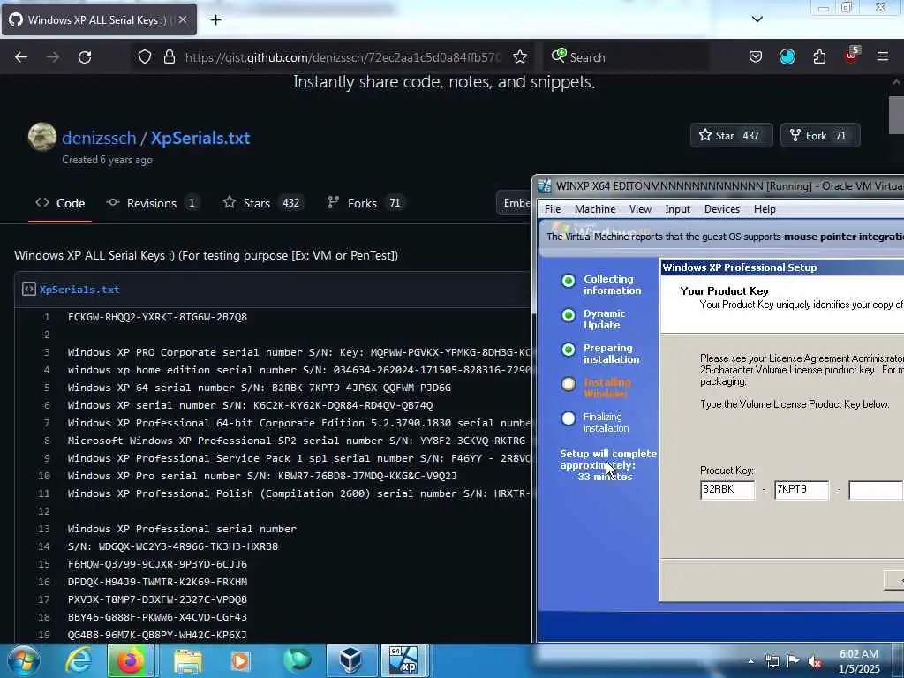Click the VirtualBox window title bar icon
The image size is (904, 678).
(x=544, y=185)
